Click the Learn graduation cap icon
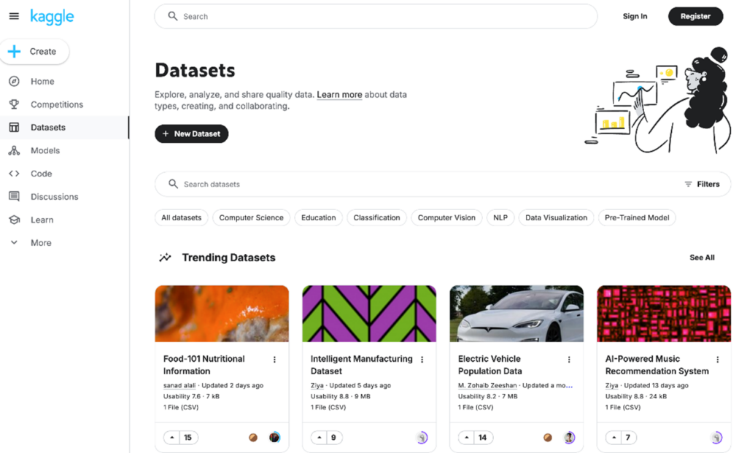 point(14,220)
